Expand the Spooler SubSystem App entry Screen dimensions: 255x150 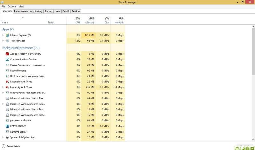tap(3, 137)
